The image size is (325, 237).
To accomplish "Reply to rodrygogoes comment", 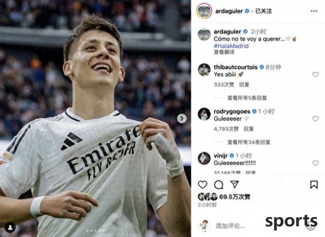I will pyautogui.click(x=248, y=129).
